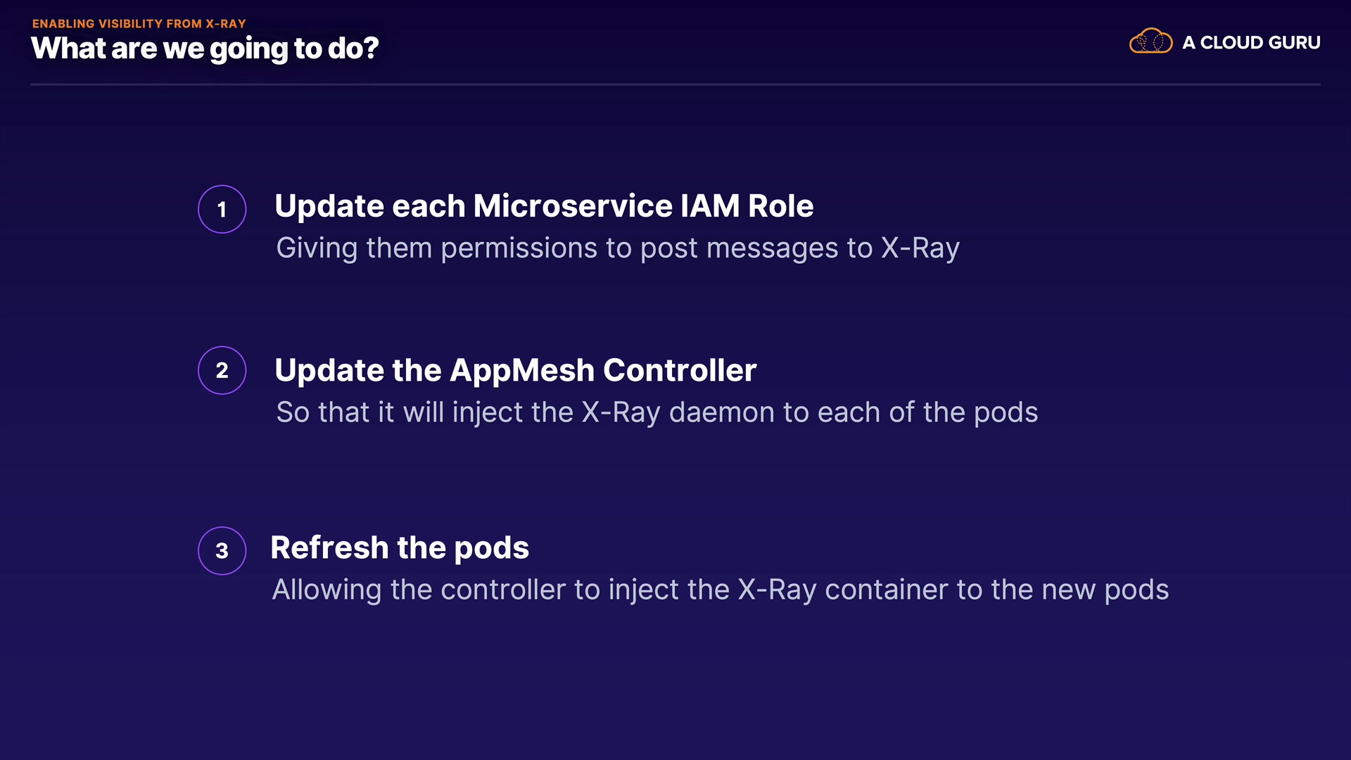
Task: Click 'Giving them permissions to post messages' text
Action: coord(573,248)
